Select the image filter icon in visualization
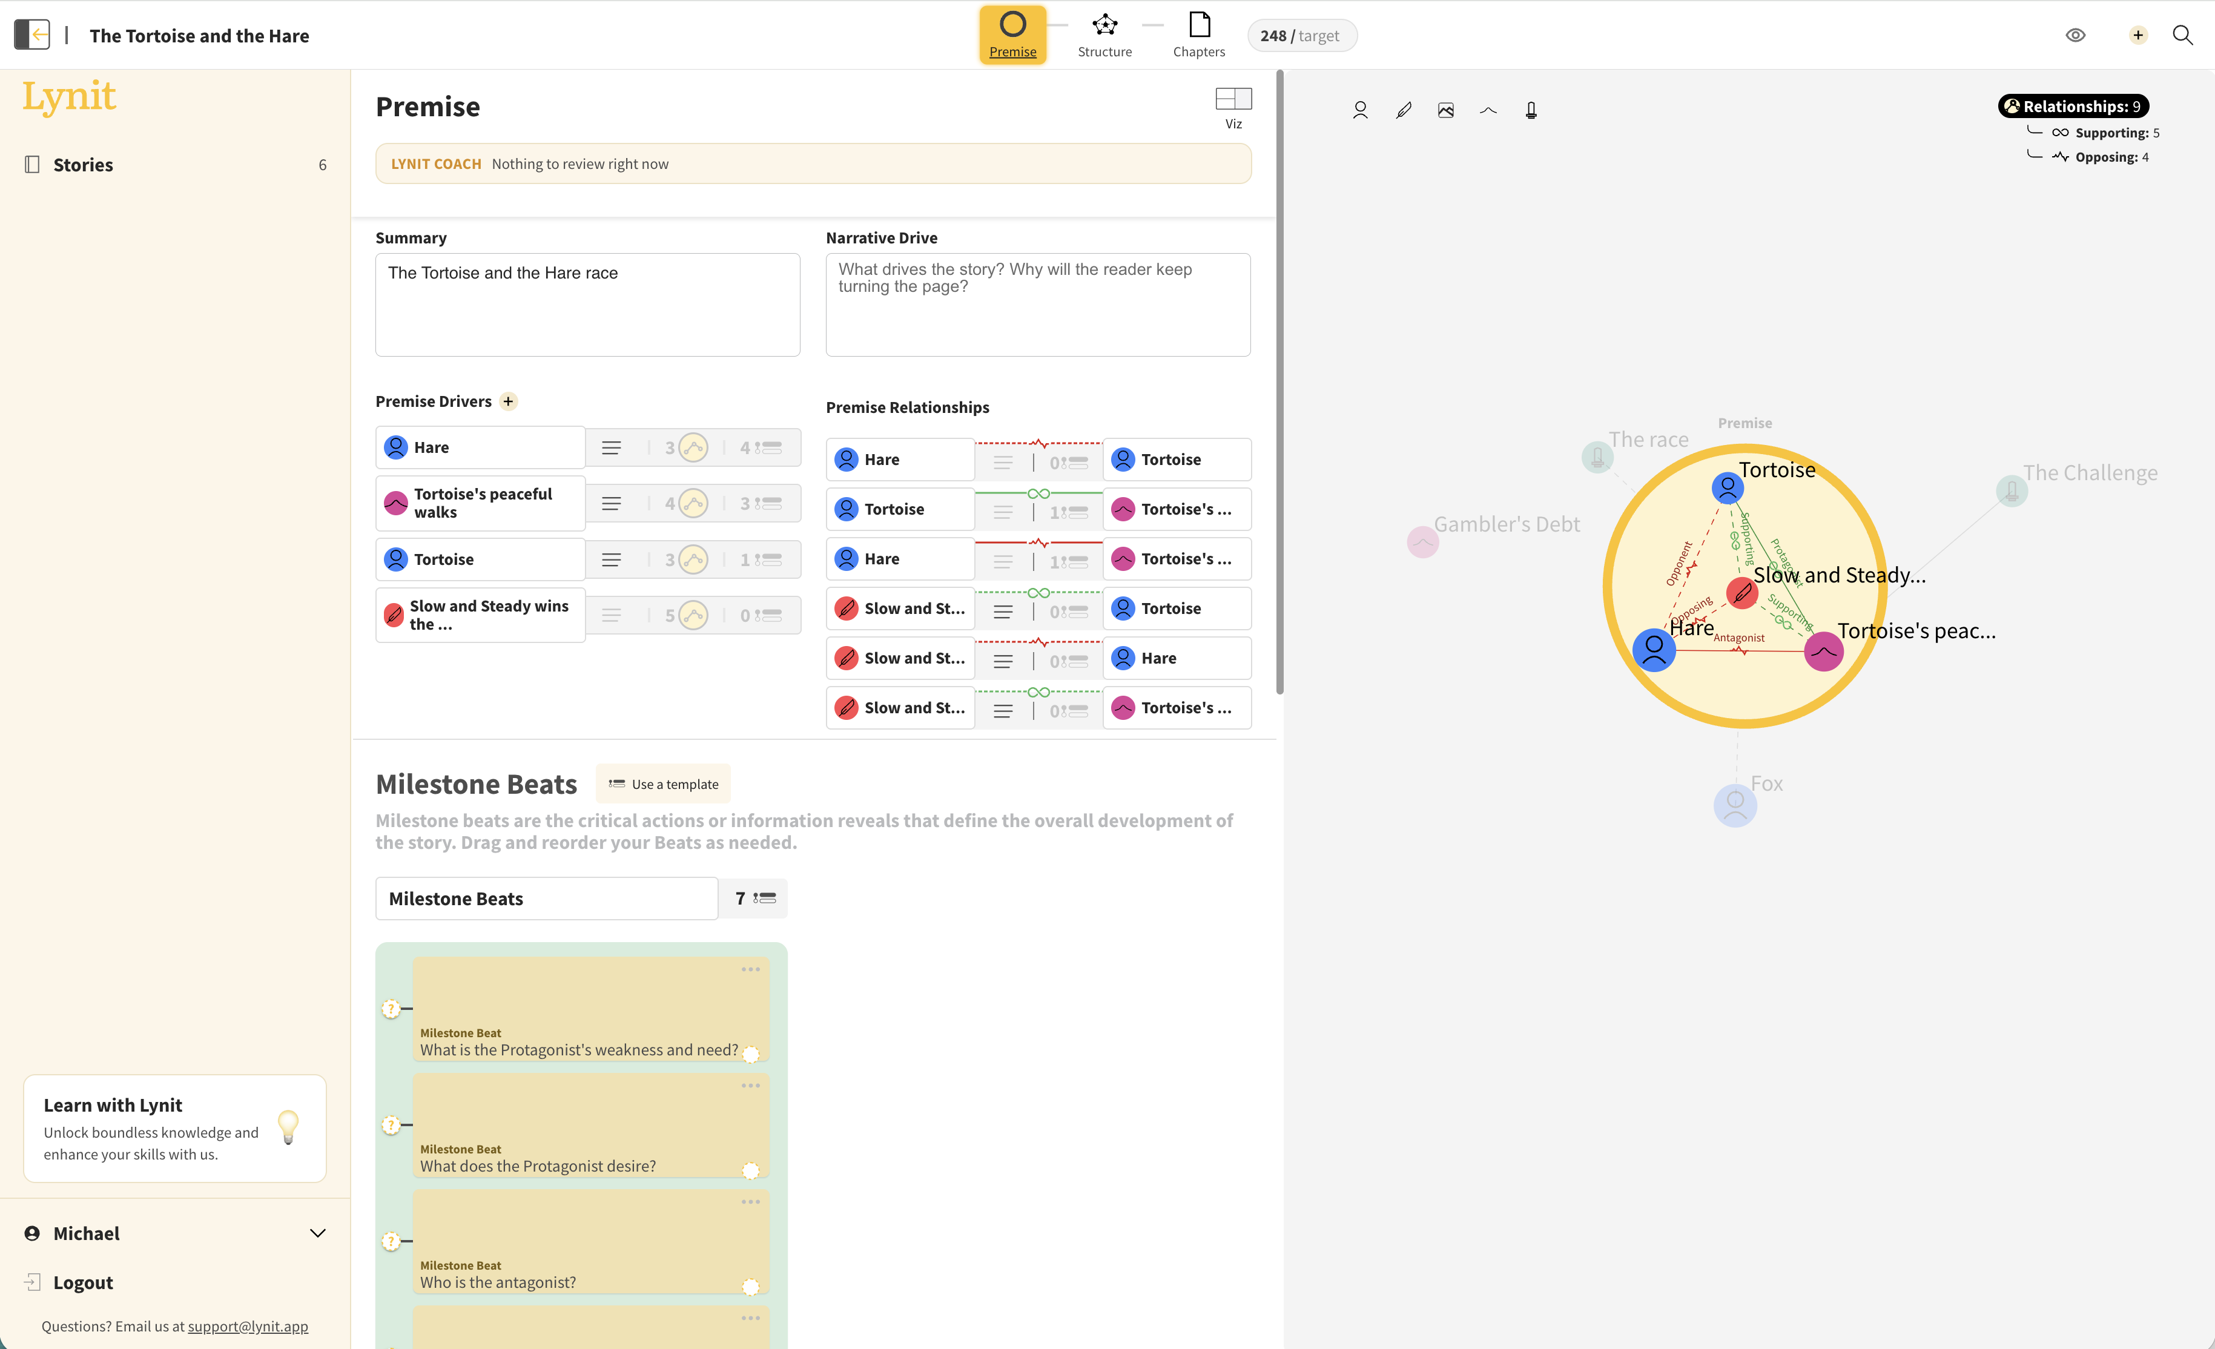Image resolution: width=2215 pixels, height=1349 pixels. click(x=1445, y=111)
